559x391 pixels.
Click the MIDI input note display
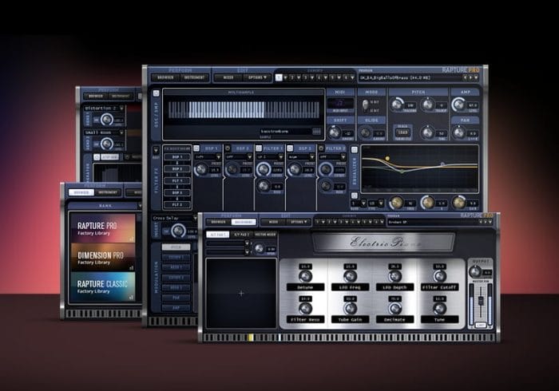340,104
